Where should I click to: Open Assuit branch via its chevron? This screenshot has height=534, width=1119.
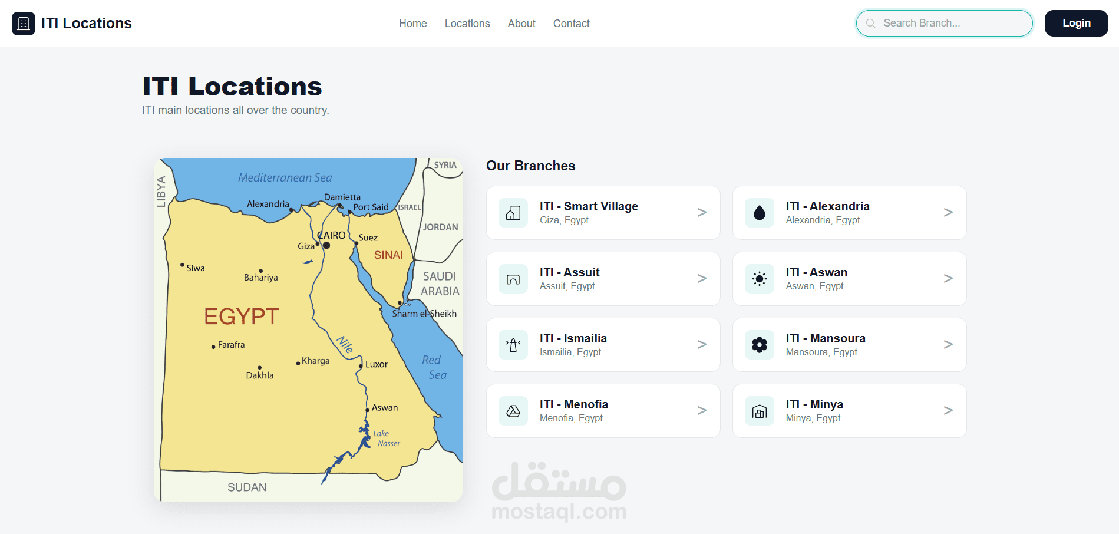(x=702, y=279)
